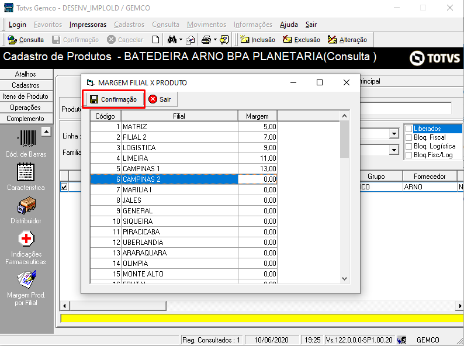Click the Código column header
The width and height of the screenshot is (464, 346).
coord(105,116)
